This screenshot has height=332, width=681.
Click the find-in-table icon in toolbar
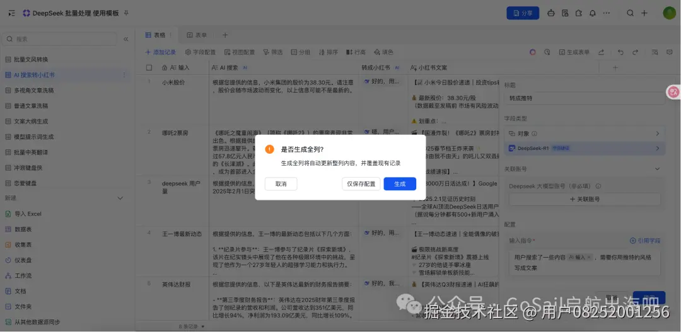point(655,52)
